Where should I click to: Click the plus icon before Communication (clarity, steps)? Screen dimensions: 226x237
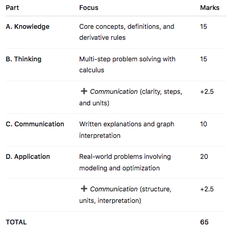tap(84, 91)
